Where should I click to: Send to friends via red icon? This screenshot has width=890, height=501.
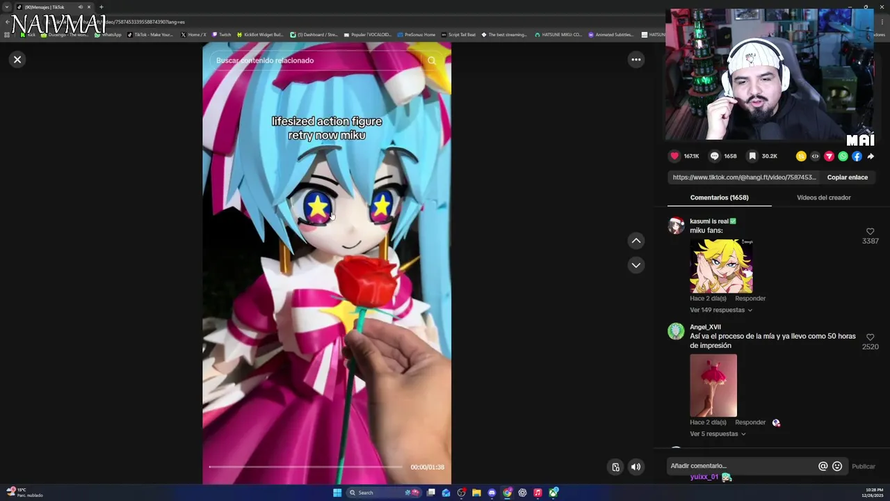pyautogui.click(x=829, y=157)
